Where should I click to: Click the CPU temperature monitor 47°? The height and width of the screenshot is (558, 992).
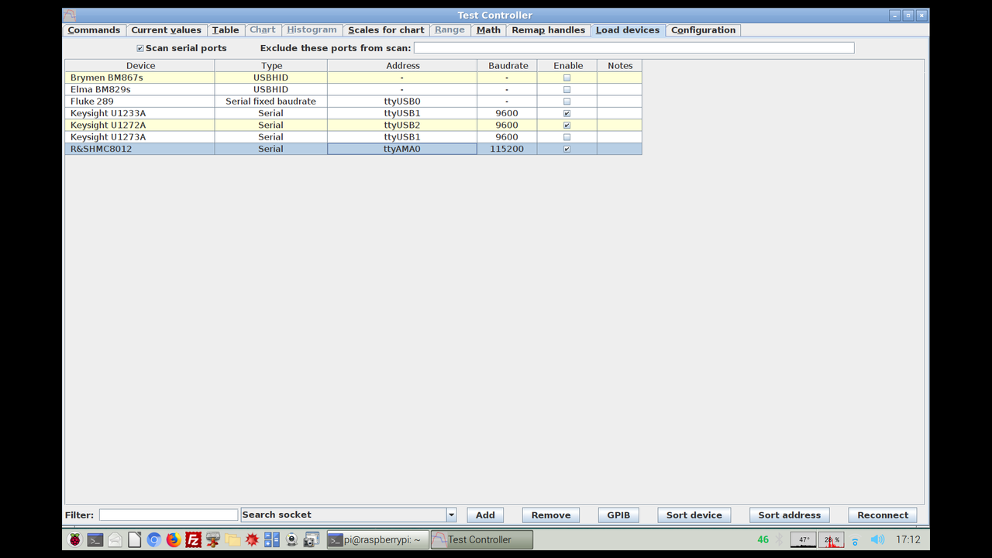click(x=804, y=539)
